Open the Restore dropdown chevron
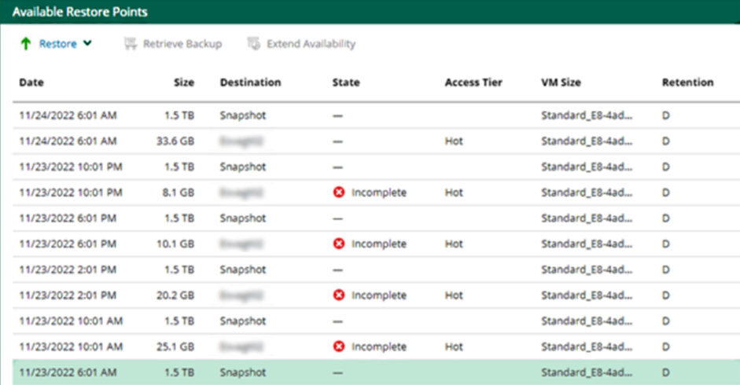 tap(87, 43)
